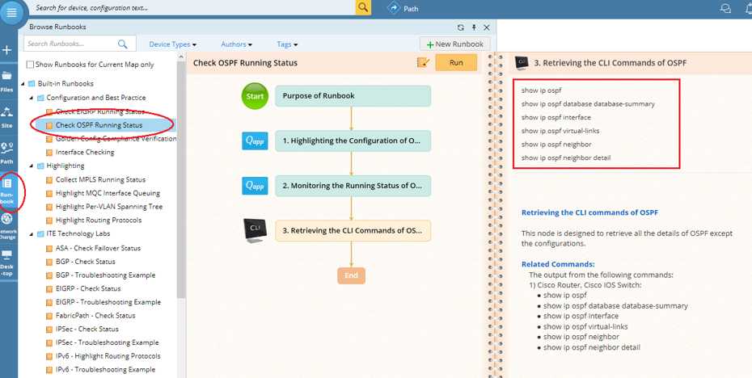Screen dimensions: 752x378
Task: Click the Path diamond arrow icon
Action: click(394, 8)
